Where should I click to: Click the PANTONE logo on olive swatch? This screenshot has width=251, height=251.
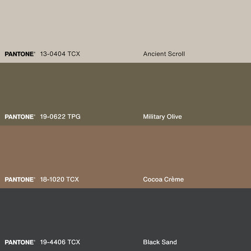click(x=20, y=117)
